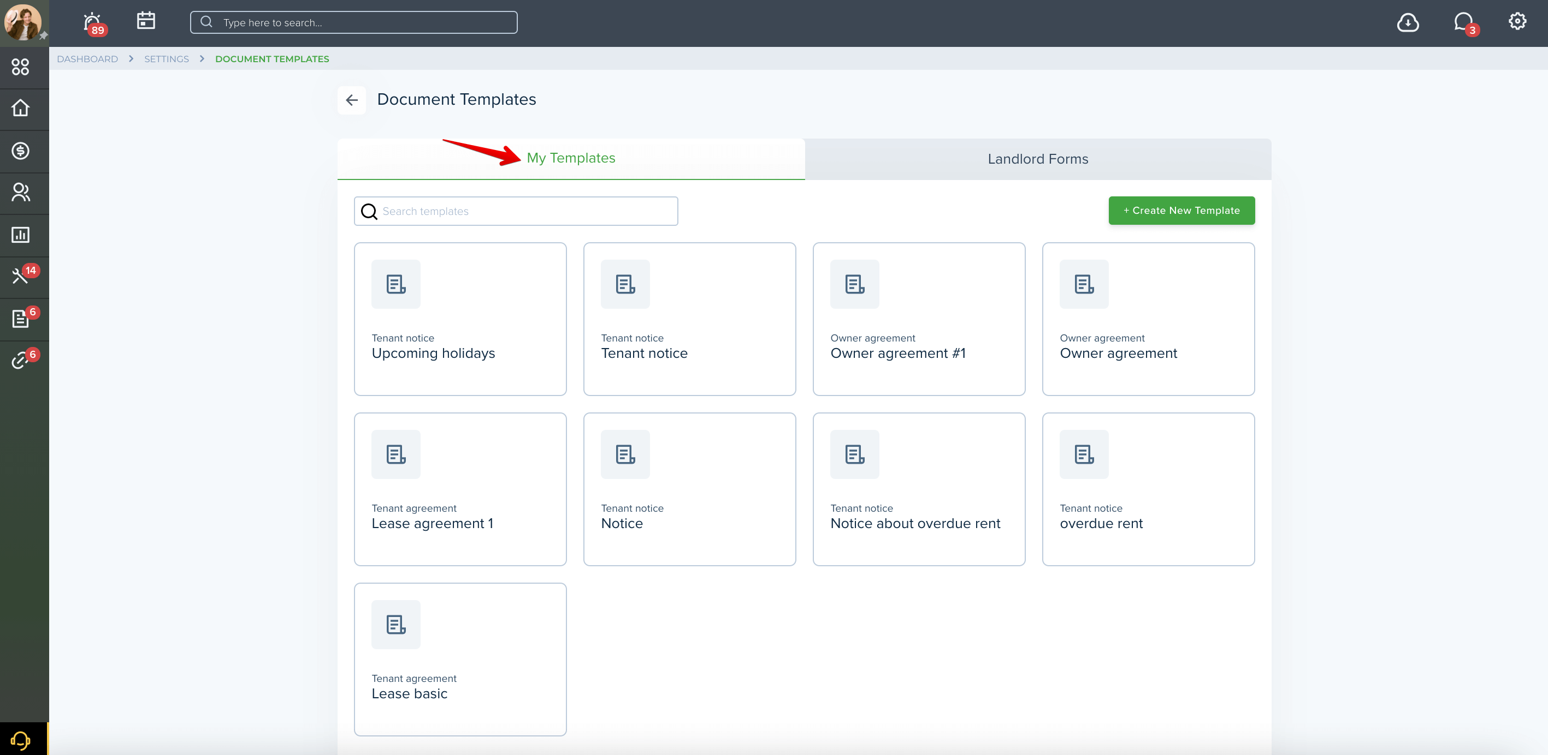The width and height of the screenshot is (1548, 755).
Task: Open the accounting dollar icon in sidebar
Action: pos(20,151)
